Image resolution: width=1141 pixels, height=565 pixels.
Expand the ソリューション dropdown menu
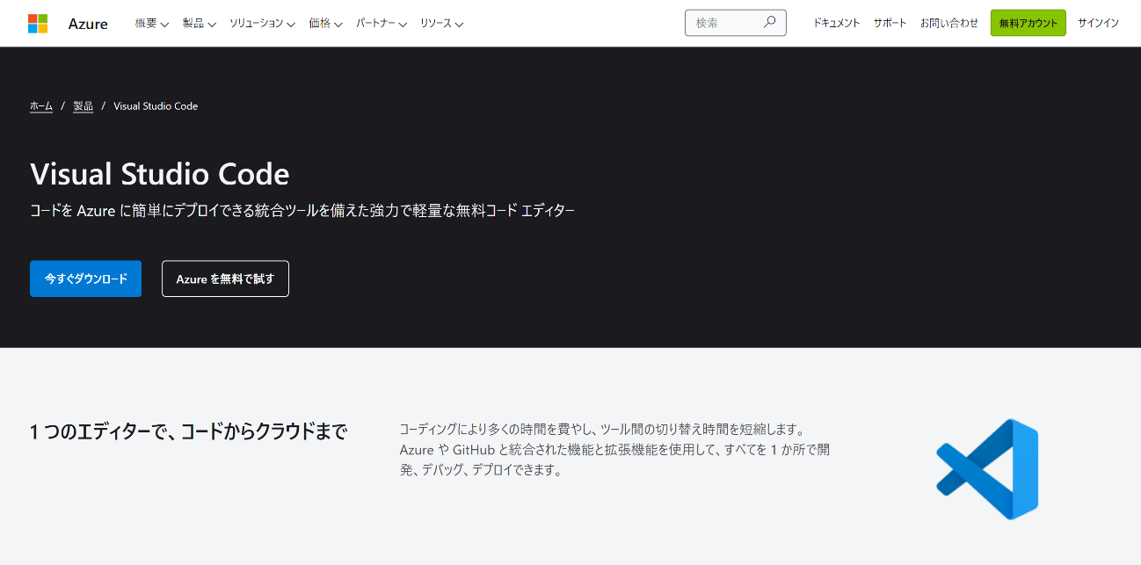(262, 24)
